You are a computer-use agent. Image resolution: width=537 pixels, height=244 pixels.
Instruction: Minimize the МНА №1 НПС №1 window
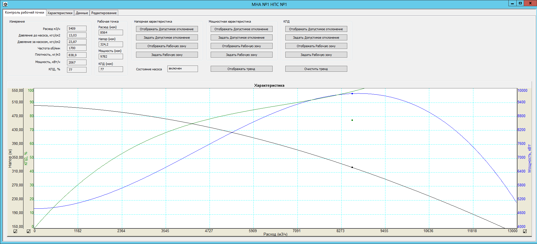click(x=512, y=3)
